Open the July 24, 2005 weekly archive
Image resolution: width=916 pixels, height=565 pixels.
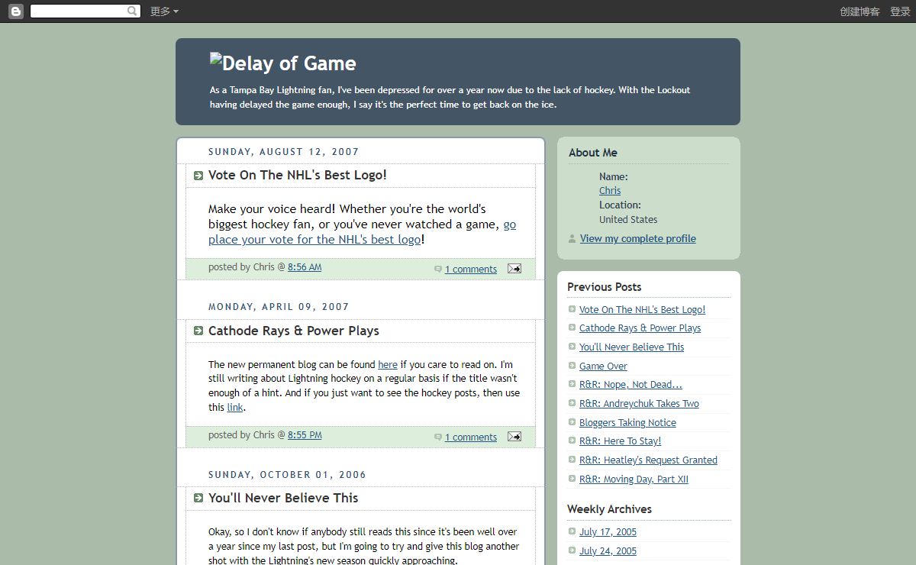pos(608,551)
